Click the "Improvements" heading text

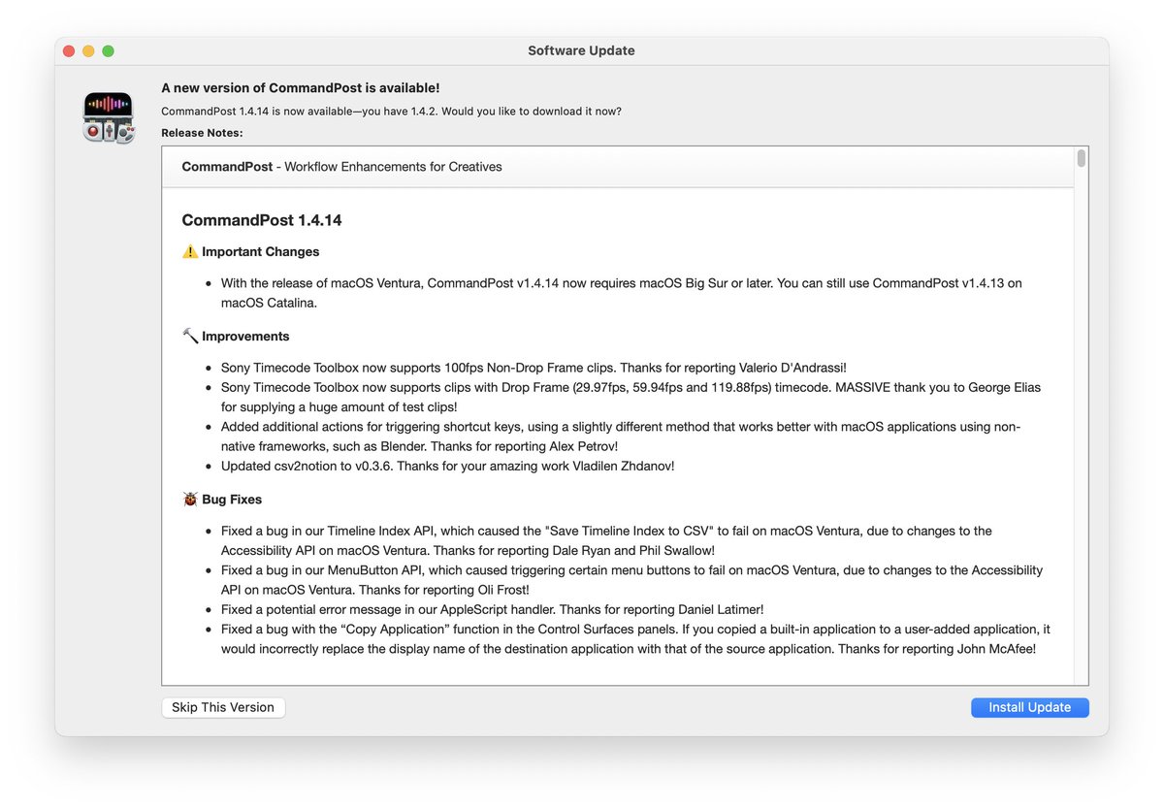(245, 336)
